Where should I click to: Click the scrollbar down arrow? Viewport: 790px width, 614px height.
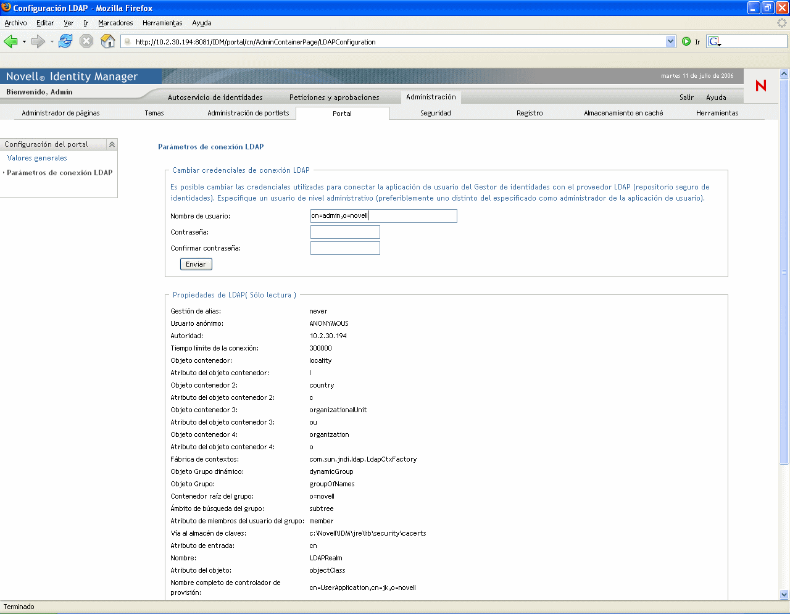784,595
